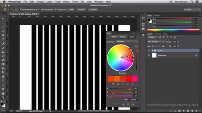Open the Fill slider dropdown arrow
The image size is (202, 113).
[x=178, y=46]
